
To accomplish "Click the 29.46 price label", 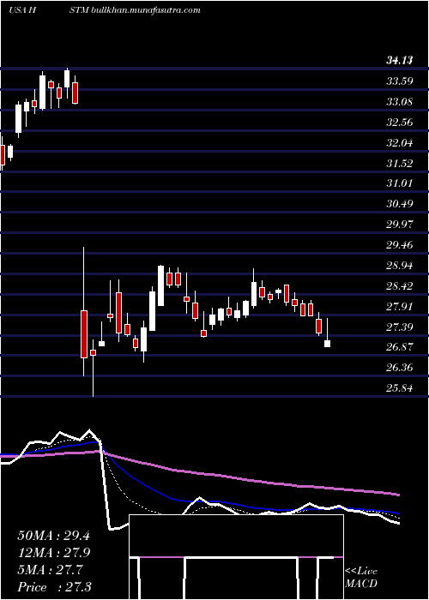I will click(x=400, y=244).
